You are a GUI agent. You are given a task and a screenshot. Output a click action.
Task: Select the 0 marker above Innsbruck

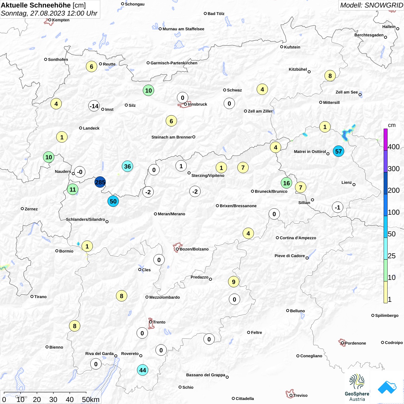[x=182, y=98]
